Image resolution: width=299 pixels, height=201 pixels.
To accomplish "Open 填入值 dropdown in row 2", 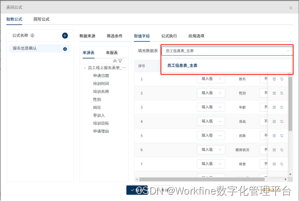I will click(211, 93).
